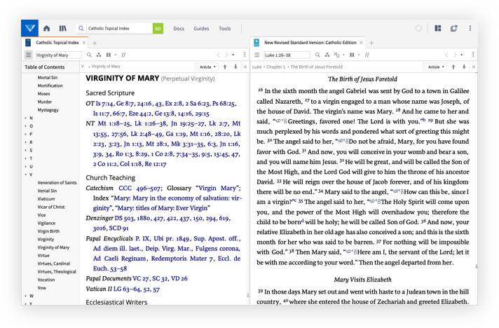Open visual filters in Topical Index panel
Screen dimensions: 499x328
(99, 55)
